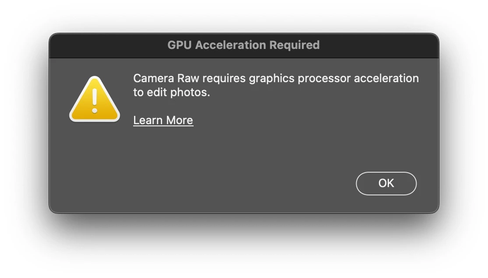Click the rounded OK button outline
Screen dimensions: 488x278
386,183
